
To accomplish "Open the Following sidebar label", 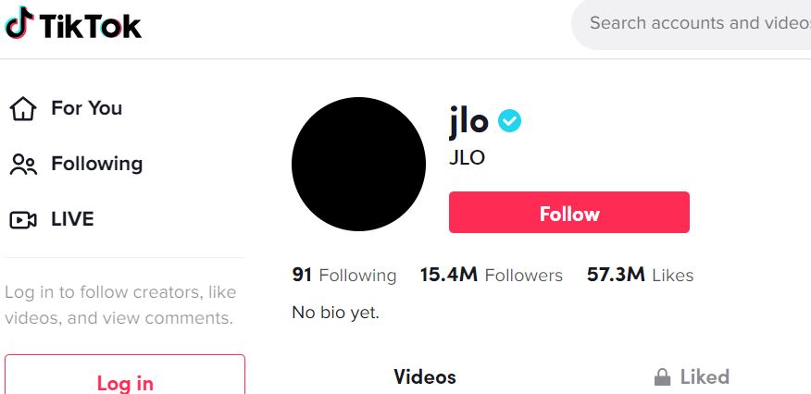I will point(96,164).
